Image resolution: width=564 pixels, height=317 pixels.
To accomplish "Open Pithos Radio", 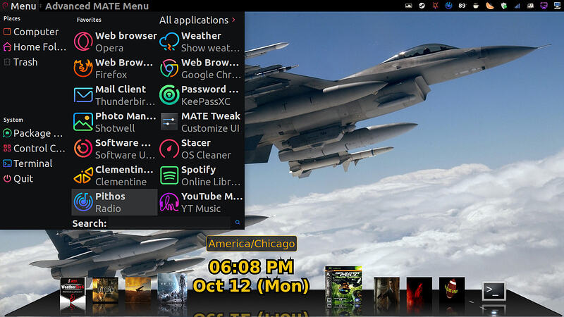I will coord(114,202).
